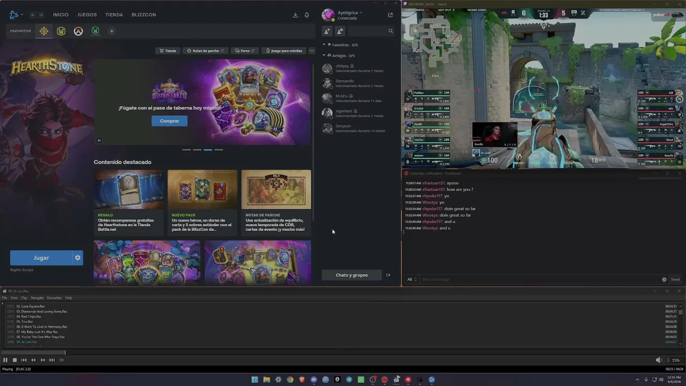Pop out the friends list window
The image size is (686, 386).
pos(390,15)
